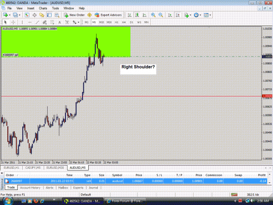The image size is (273, 205).
Task: Open the Insert menu
Action: pos(31,8)
